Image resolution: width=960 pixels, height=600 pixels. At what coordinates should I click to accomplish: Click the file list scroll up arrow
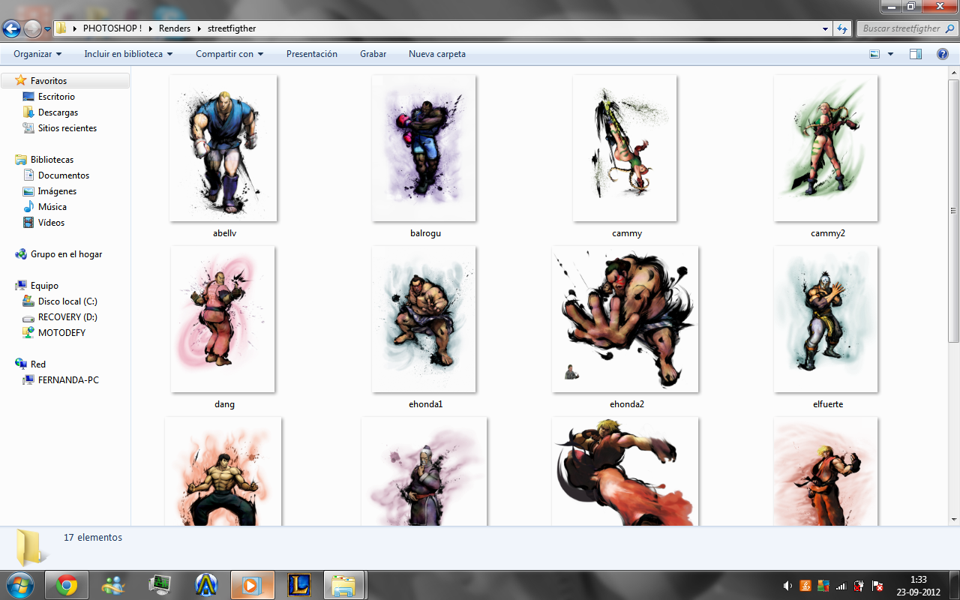(954, 72)
